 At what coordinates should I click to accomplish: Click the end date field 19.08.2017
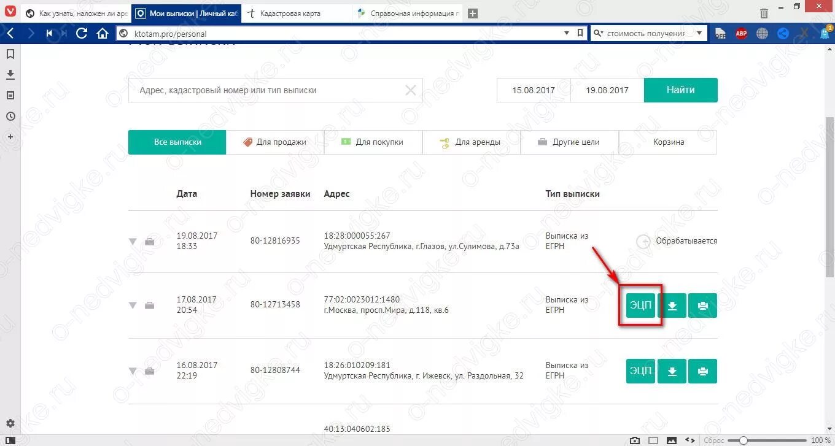607,90
